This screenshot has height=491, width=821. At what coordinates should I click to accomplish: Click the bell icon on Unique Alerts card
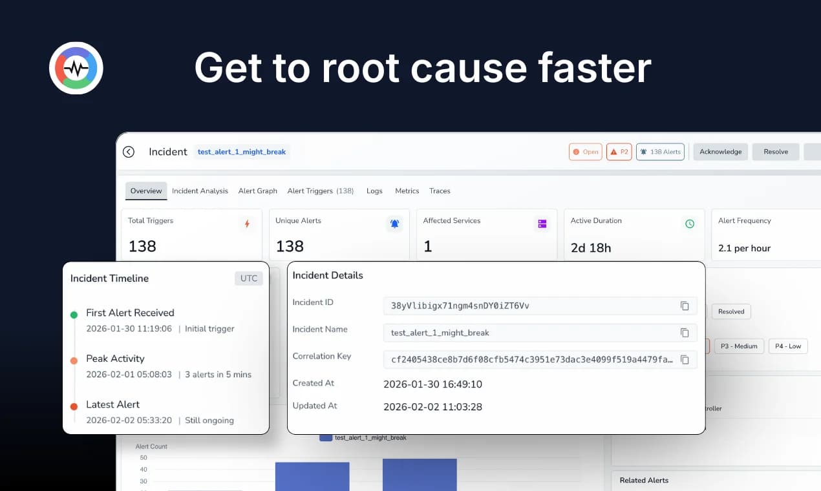(x=394, y=224)
